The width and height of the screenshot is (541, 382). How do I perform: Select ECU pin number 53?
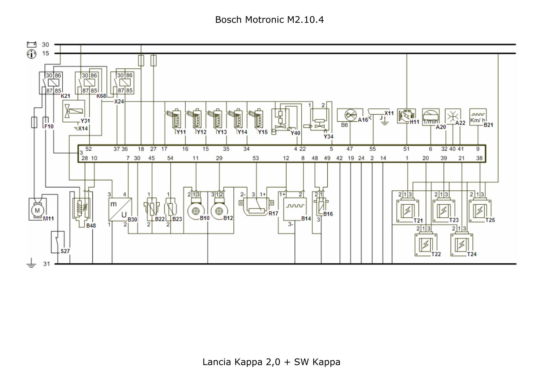click(256, 158)
